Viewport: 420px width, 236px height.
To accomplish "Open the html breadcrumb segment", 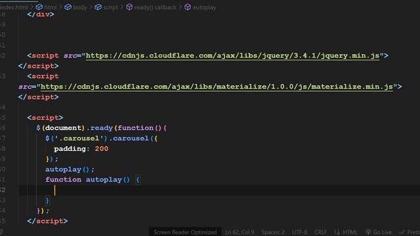I will click(x=51, y=7).
